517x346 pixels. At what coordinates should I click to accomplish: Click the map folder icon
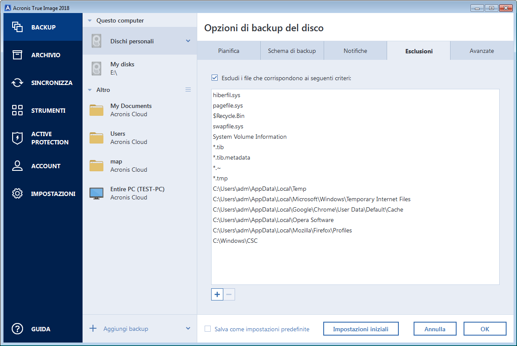coord(96,165)
